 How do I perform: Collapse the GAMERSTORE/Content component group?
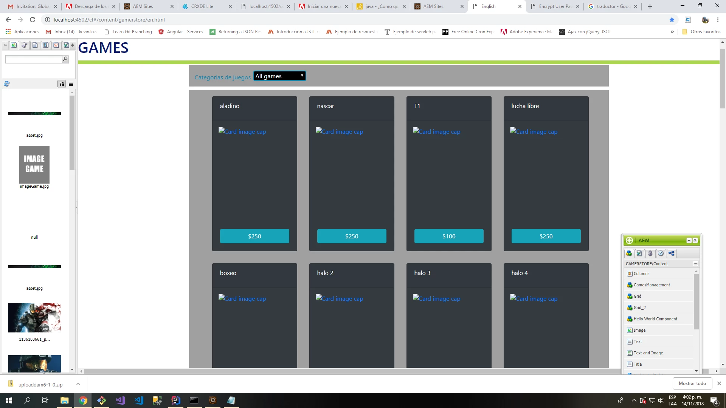695,264
